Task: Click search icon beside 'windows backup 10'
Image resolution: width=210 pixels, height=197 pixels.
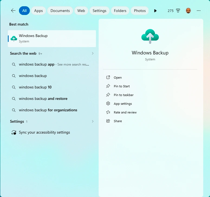Action: point(14,87)
